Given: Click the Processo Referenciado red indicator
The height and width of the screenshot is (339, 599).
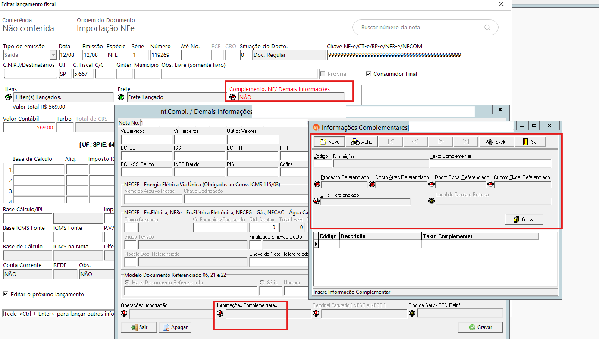Looking at the screenshot, I should [317, 184].
